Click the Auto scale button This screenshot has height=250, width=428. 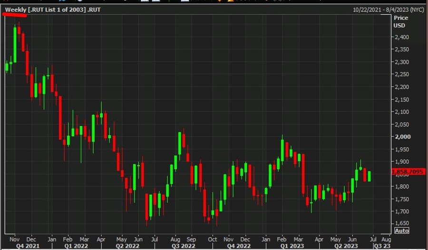point(402,230)
